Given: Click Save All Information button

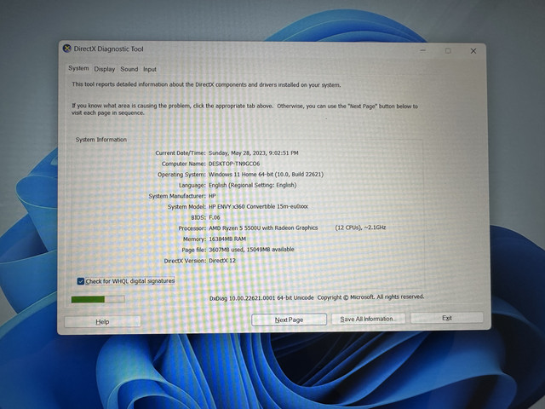Looking at the screenshot, I should pyautogui.click(x=368, y=319).
